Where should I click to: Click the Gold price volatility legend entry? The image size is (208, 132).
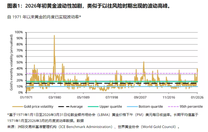click(33, 107)
